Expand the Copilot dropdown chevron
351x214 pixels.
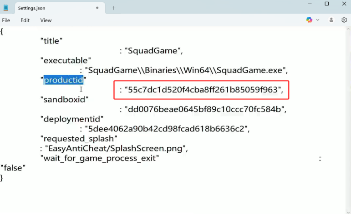(318, 20)
